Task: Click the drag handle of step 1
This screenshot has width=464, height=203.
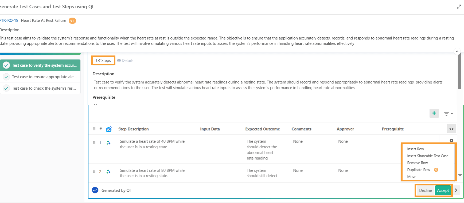Action: coord(94,143)
